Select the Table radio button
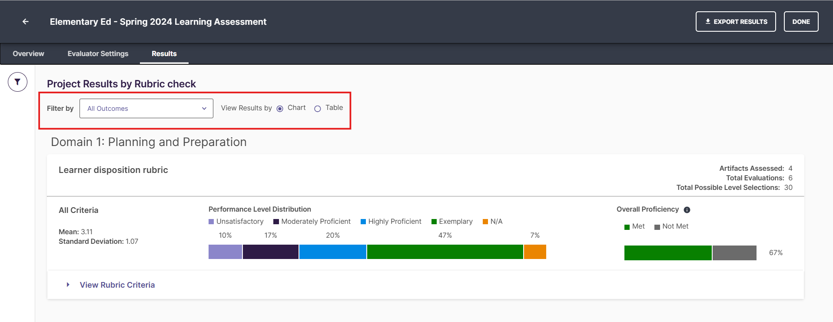This screenshot has height=322, width=833. [318, 109]
